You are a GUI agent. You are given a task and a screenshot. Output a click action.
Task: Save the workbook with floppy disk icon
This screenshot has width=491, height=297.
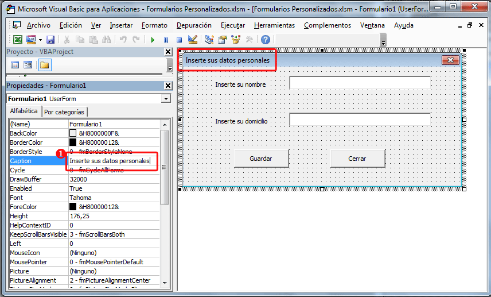click(50, 40)
